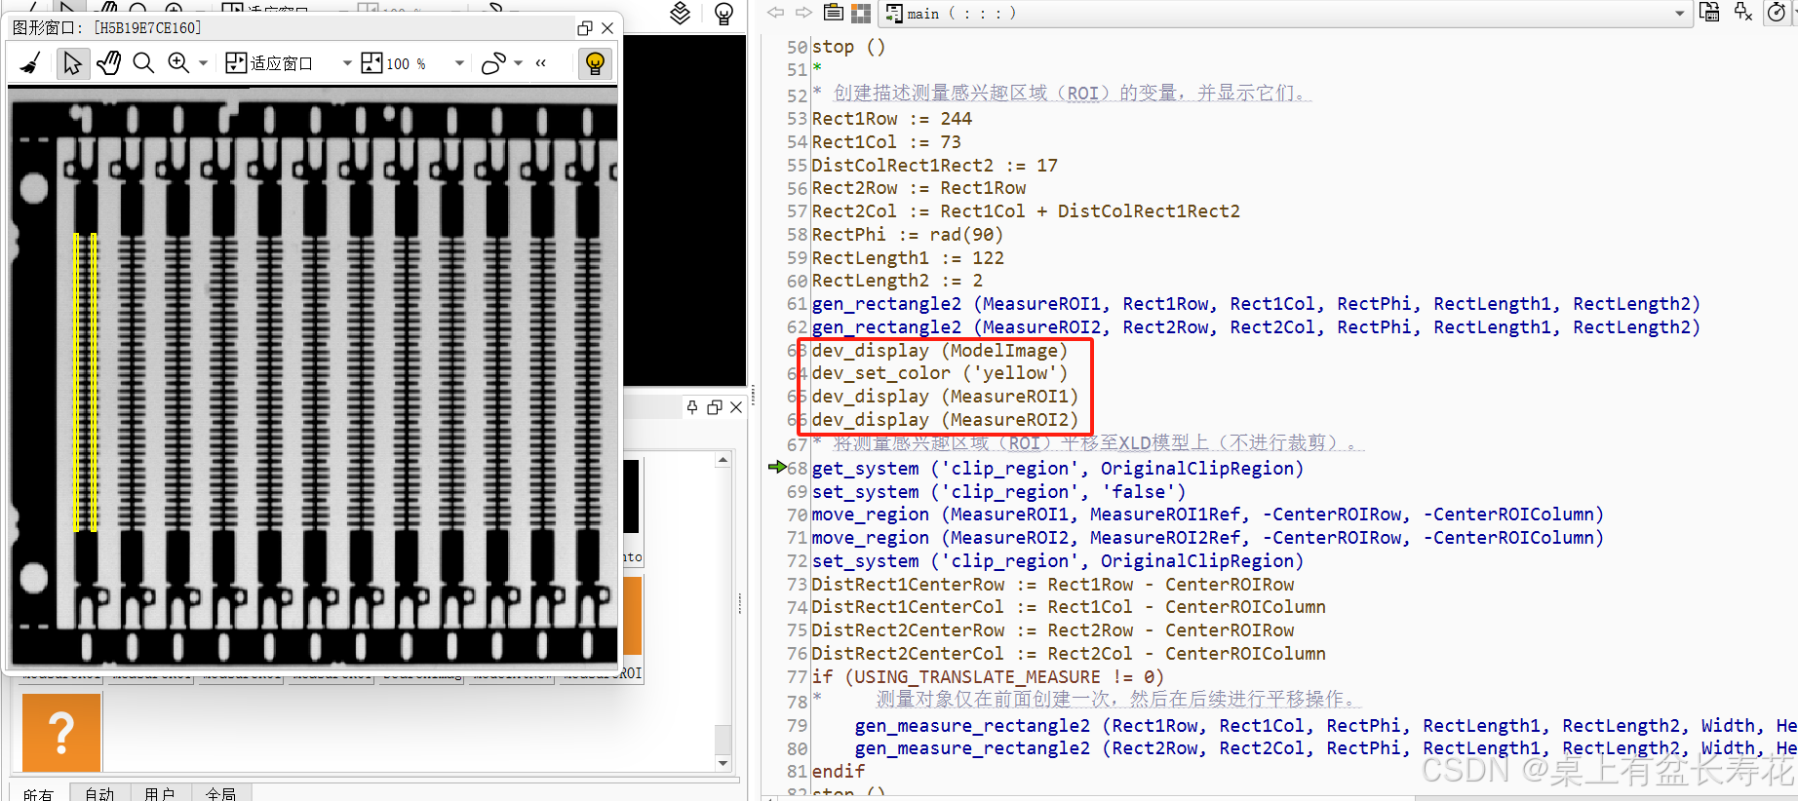Click the orange question mark variable thumbnail
The height and width of the screenshot is (801, 1798).
(x=61, y=733)
